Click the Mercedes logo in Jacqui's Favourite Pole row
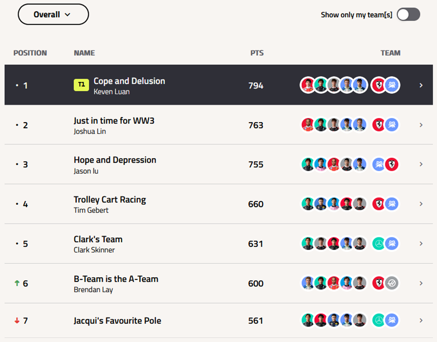 coord(379,321)
